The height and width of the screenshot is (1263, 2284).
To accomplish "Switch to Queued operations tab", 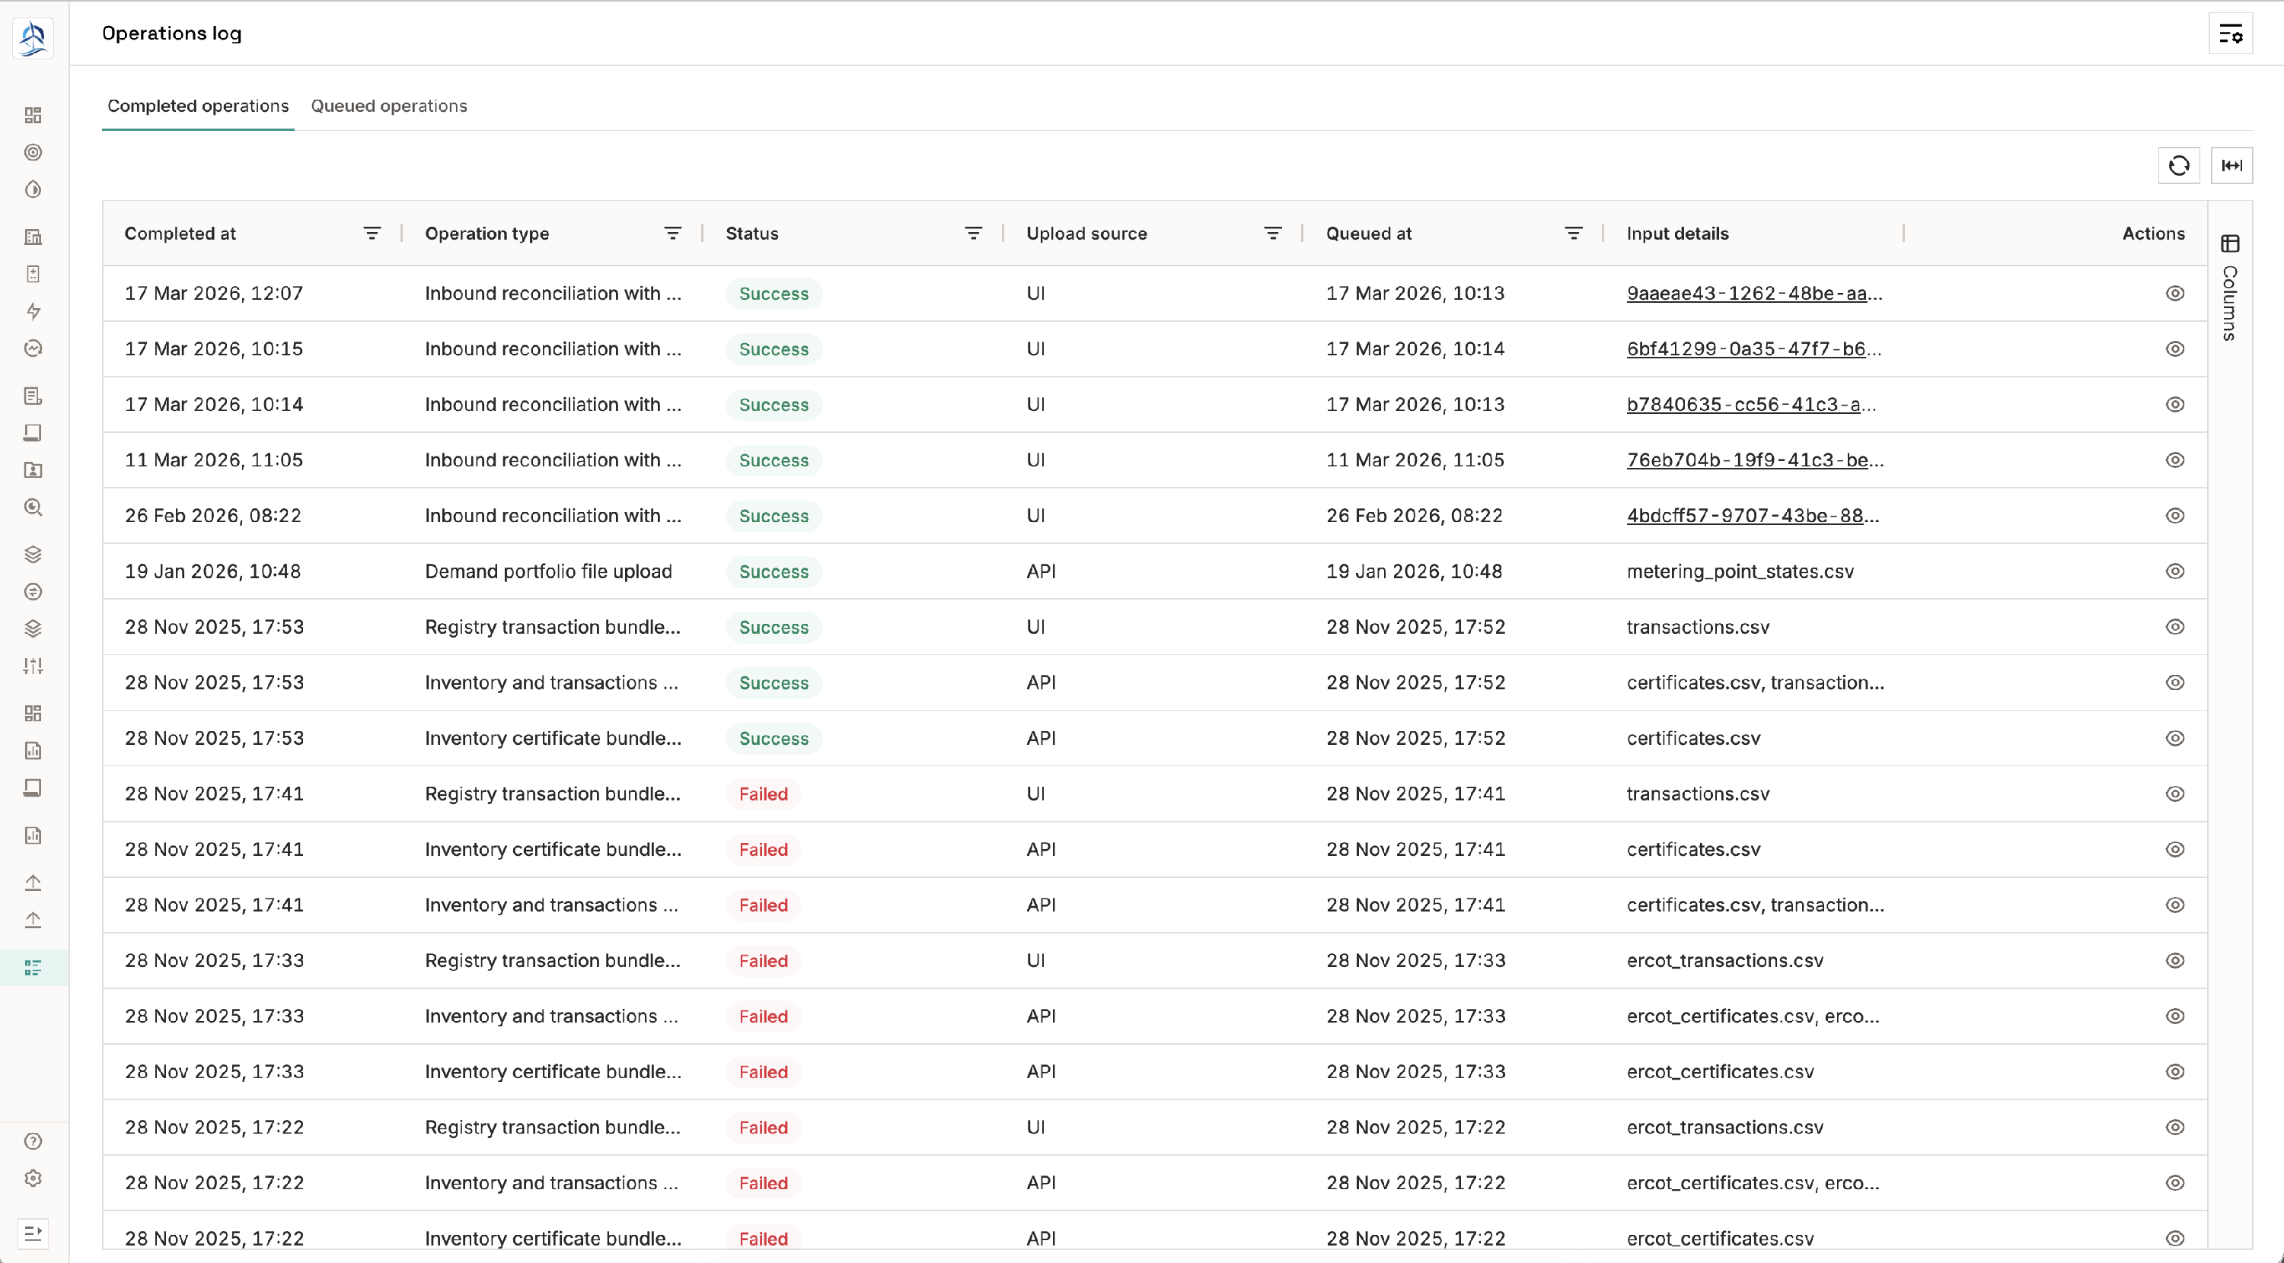I will point(388,107).
